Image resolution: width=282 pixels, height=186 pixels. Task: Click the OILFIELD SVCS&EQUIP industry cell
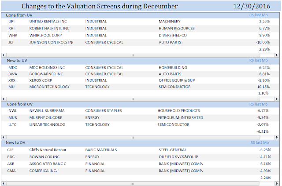[x=178, y=157]
